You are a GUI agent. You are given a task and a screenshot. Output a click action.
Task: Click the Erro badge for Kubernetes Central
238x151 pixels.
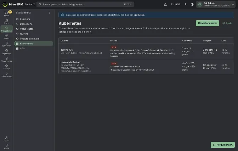pos(114,63)
